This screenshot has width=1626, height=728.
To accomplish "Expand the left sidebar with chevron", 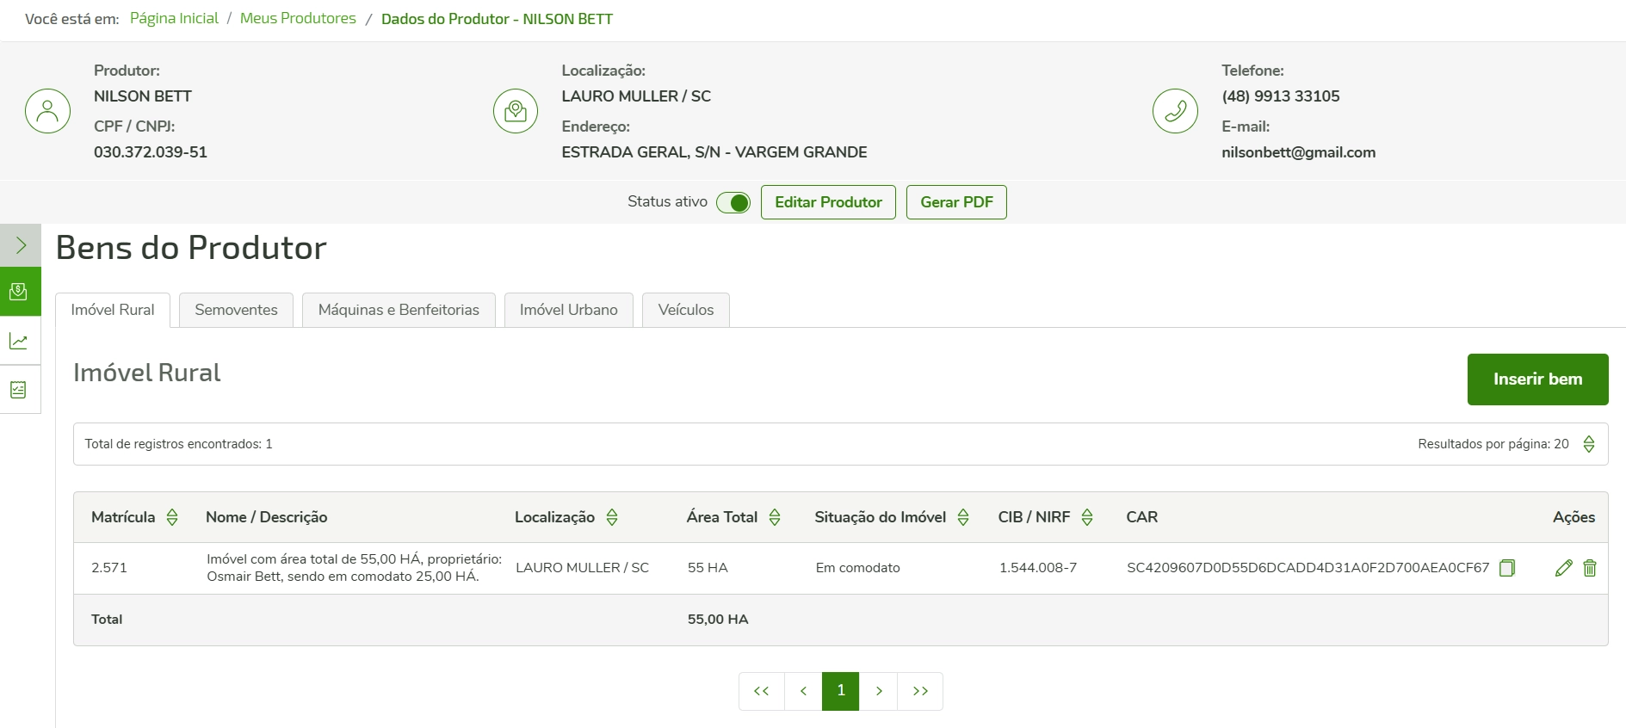I will [21, 246].
